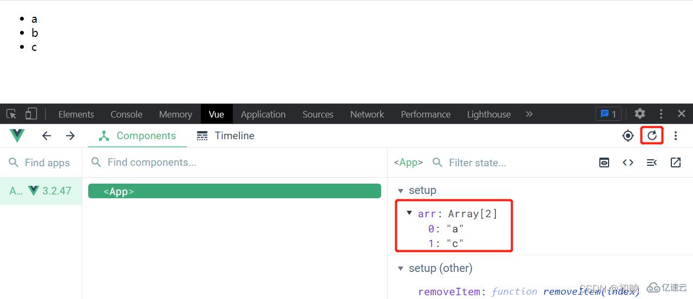Focus the Find apps search field
Viewport: 693px width, 299px height.
pos(41,162)
